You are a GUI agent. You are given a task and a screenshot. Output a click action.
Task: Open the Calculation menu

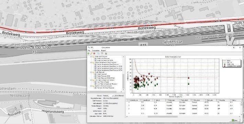(x=96, y=51)
